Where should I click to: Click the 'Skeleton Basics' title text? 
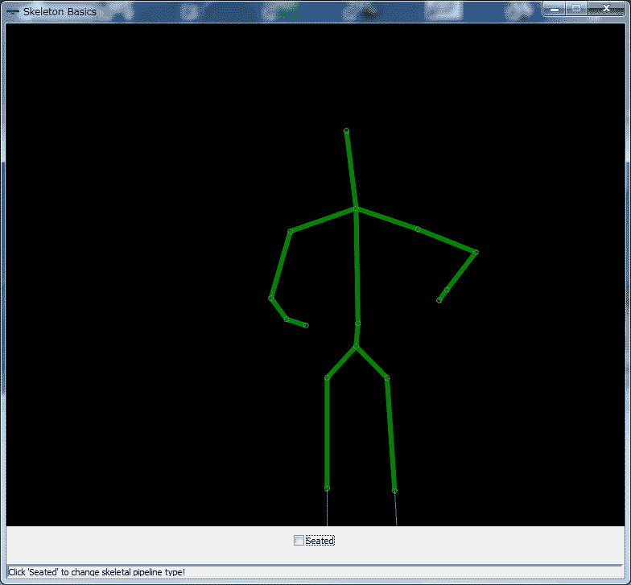[x=60, y=11]
